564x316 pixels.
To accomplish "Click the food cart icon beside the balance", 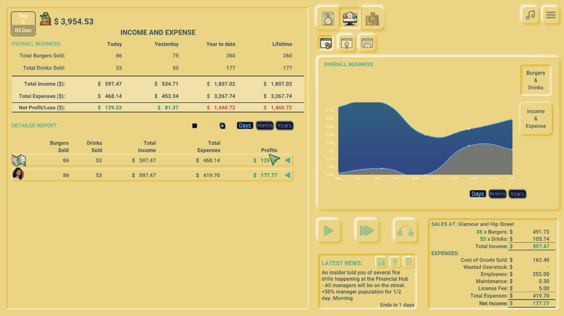I will 46,19.
